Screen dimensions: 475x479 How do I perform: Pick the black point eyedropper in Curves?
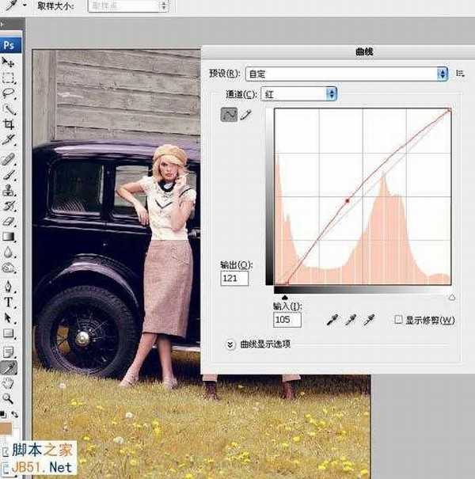coord(334,320)
